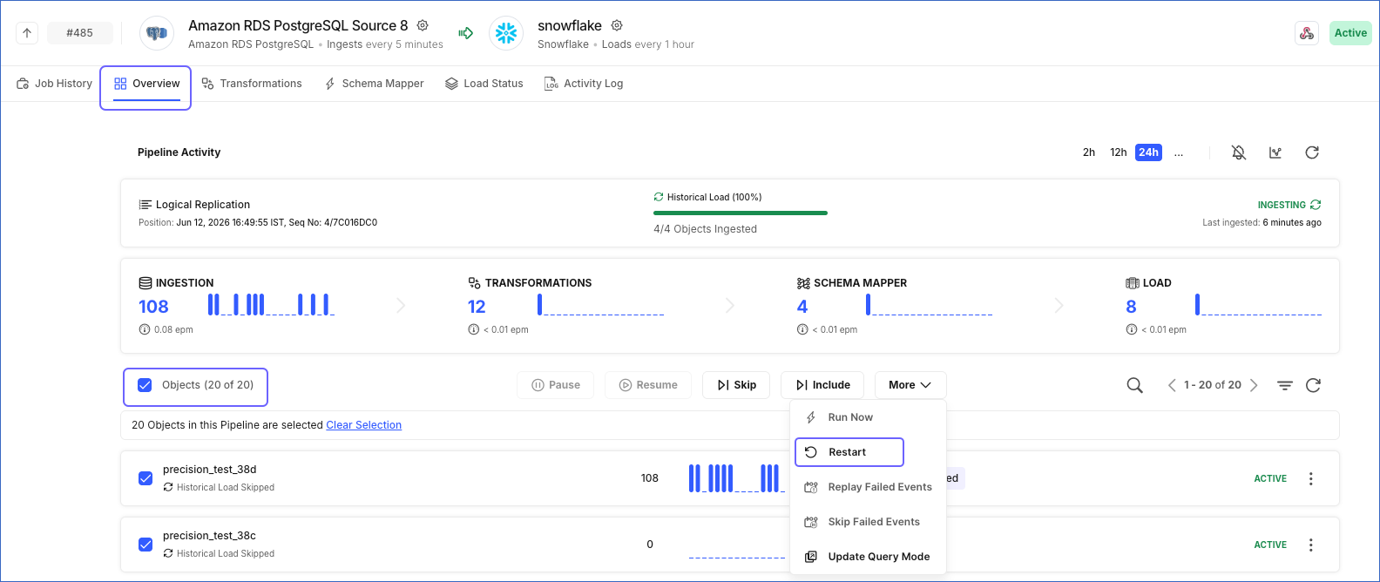Viewport: 1380px width, 582px height.
Task: Uncheck the precision_test_38d checkbox
Action: pos(145,478)
